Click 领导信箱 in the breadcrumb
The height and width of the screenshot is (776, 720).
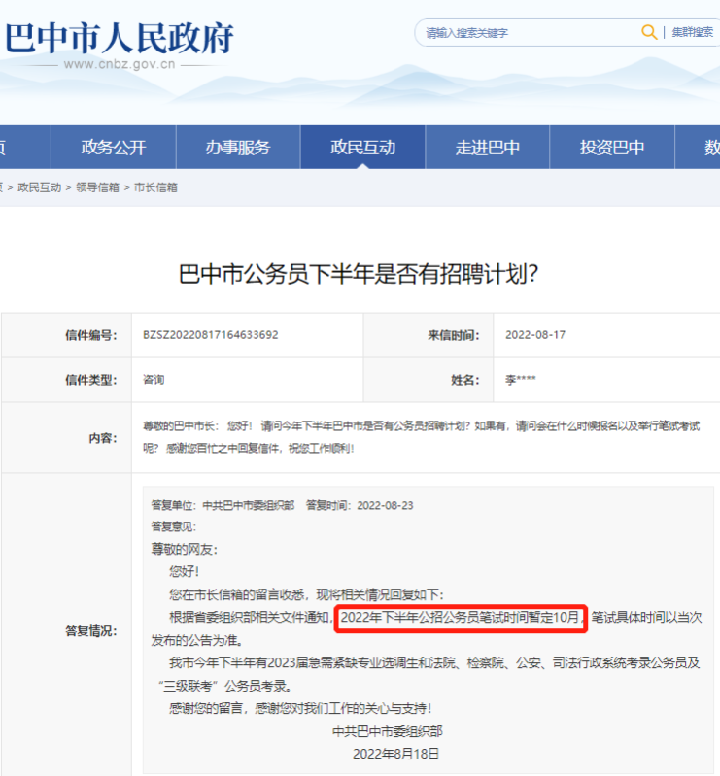tap(97, 187)
